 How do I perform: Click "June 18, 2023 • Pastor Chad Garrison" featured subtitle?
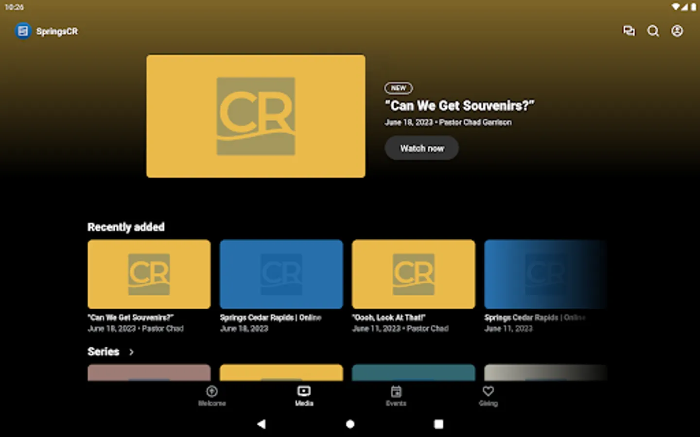click(x=448, y=122)
